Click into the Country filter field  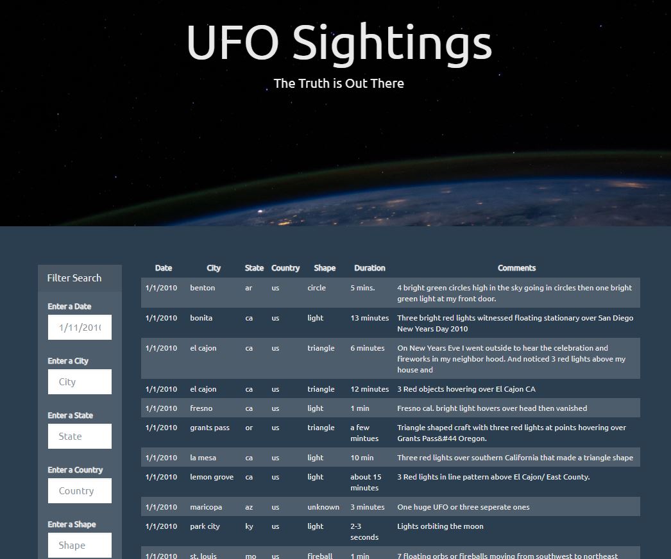80,491
